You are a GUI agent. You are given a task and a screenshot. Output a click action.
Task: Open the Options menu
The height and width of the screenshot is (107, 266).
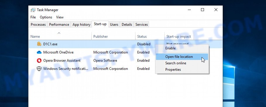tap(46, 17)
